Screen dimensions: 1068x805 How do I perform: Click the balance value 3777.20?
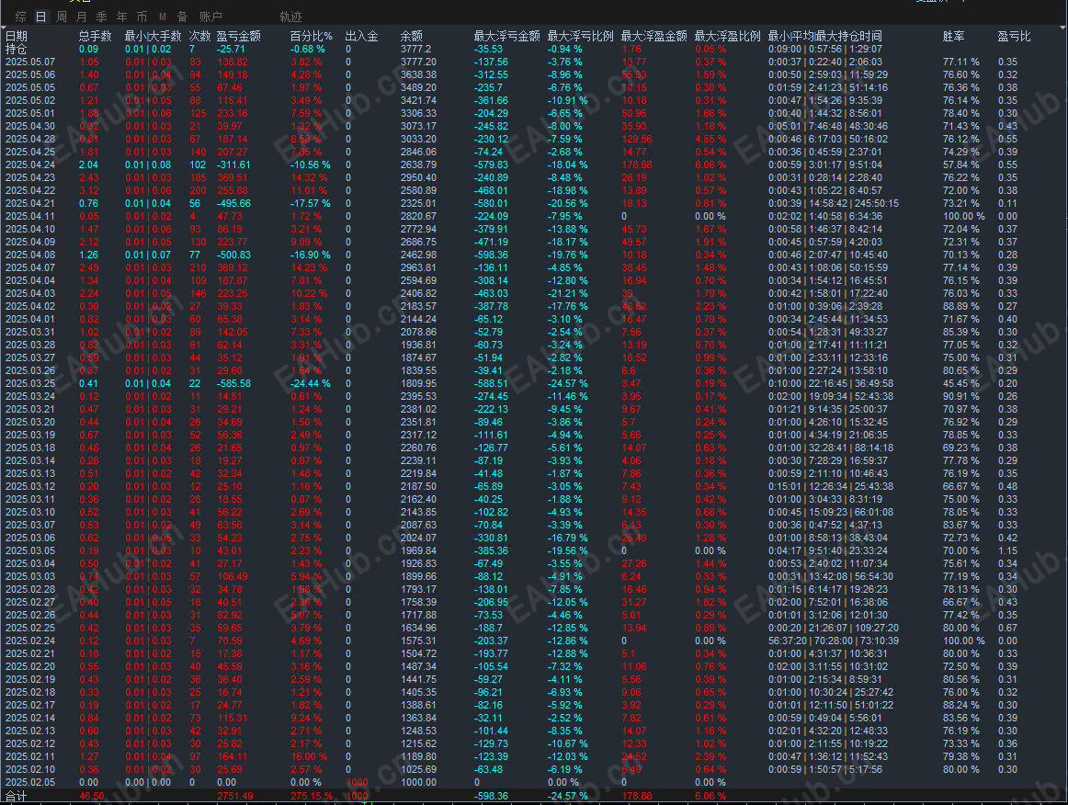(418, 62)
